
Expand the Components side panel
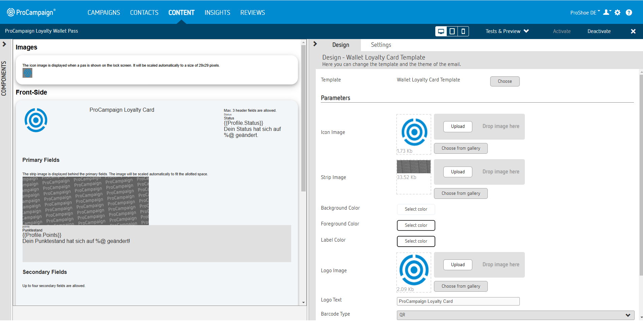tap(4, 44)
